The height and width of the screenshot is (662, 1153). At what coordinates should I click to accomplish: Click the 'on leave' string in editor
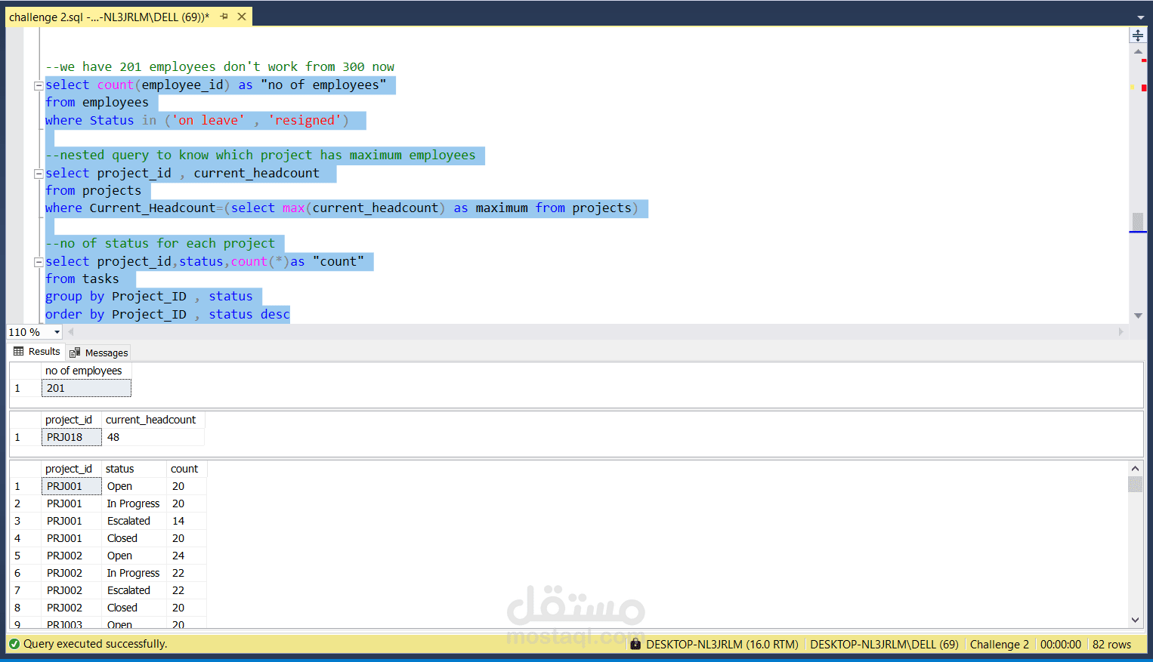(209, 120)
